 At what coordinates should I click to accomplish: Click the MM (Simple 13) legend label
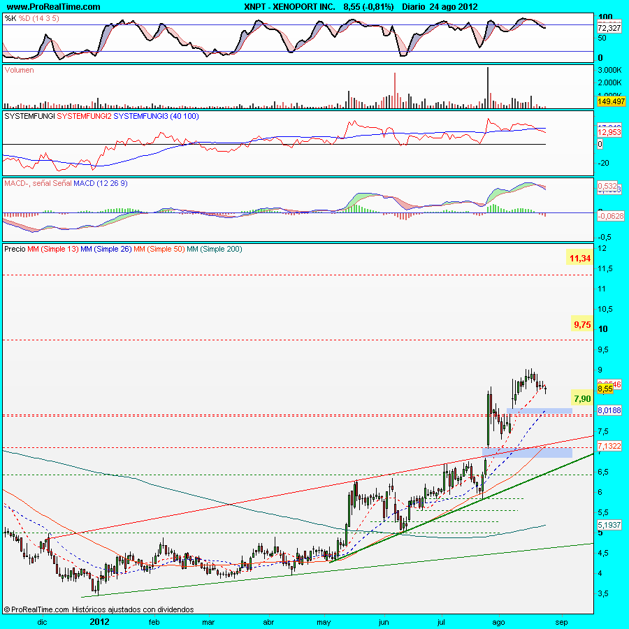pos(53,249)
